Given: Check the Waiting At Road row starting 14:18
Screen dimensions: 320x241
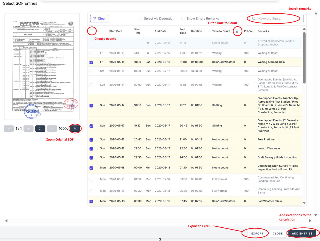Looking at the screenshot, I should coord(91,53).
